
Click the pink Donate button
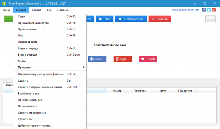pyautogui.click(x=148, y=59)
